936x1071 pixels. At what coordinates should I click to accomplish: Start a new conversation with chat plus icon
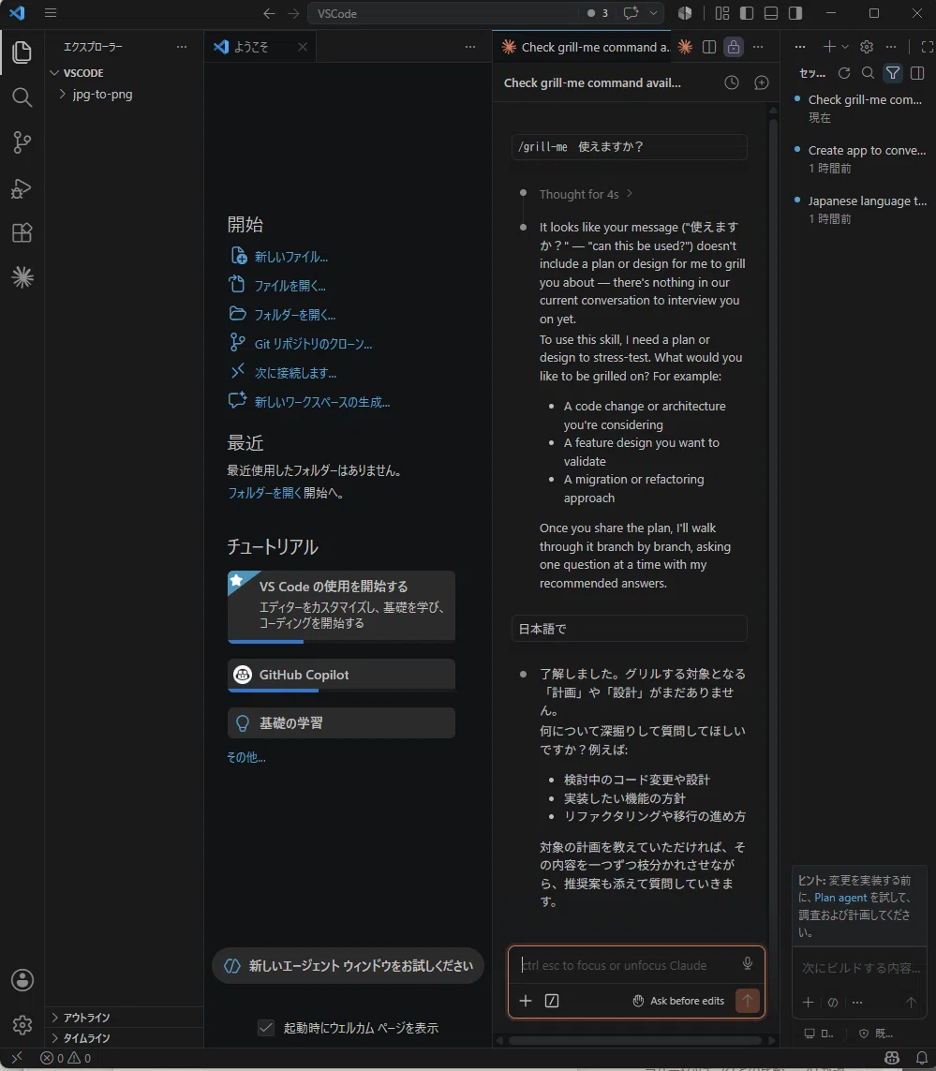pos(761,82)
